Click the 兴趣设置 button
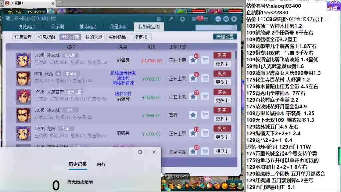The height and width of the screenshot is (192, 341). tap(225, 36)
